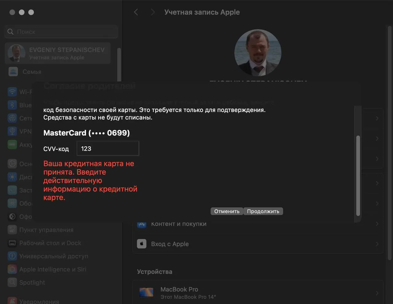393x304 pixels.
Task: Open the Обои sidebar icon
Action: (12, 203)
